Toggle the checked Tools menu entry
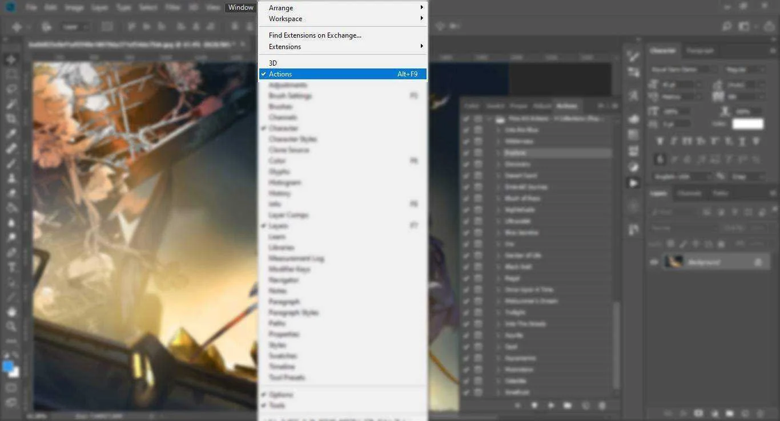The image size is (780, 421). (x=343, y=406)
